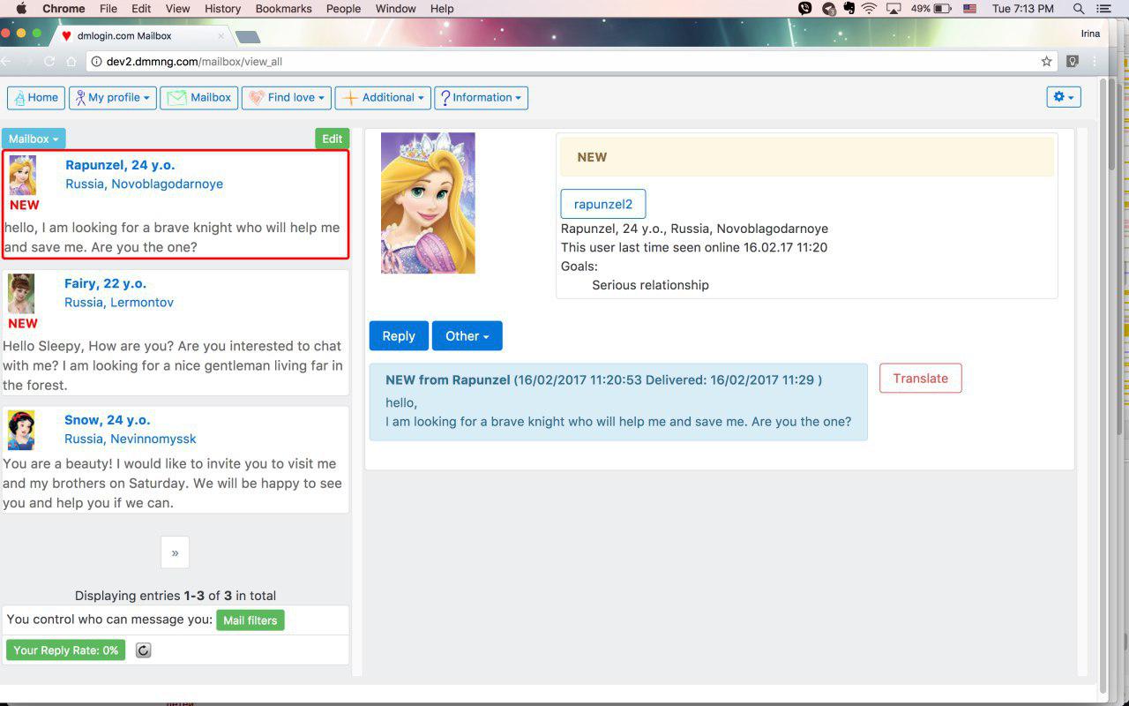The width and height of the screenshot is (1129, 706).
Task: Open the People menu
Action: pyautogui.click(x=343, y=9)
